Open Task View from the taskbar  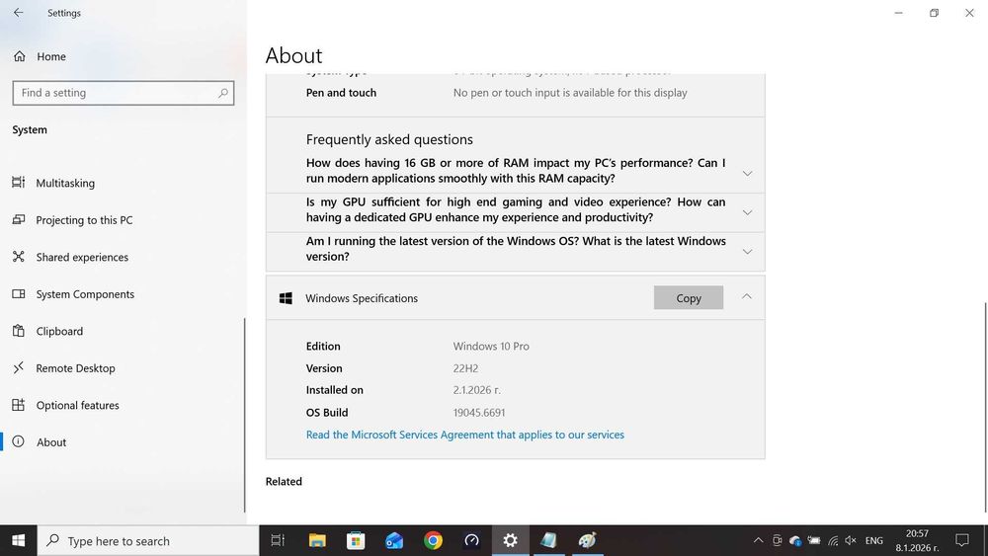pyautogui.click(x=278, y=540)
